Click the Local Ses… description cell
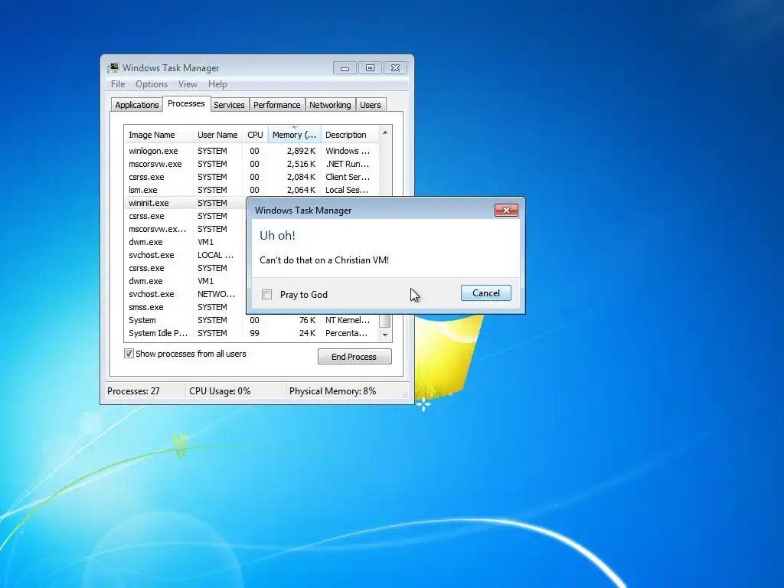 coord(347,190)
